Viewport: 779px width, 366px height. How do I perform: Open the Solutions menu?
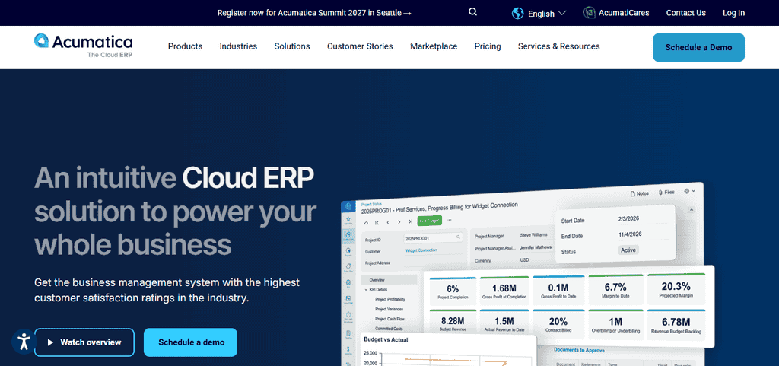click(x=292, y=46)
